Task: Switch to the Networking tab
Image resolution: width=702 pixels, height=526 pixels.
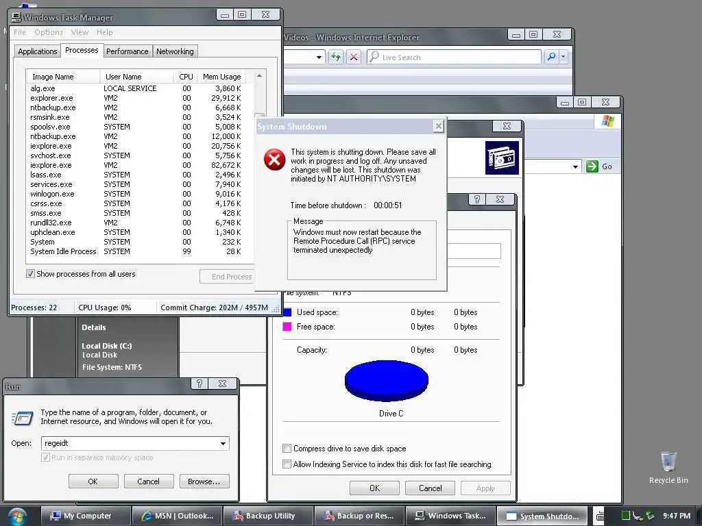Action: pos(175,51)
